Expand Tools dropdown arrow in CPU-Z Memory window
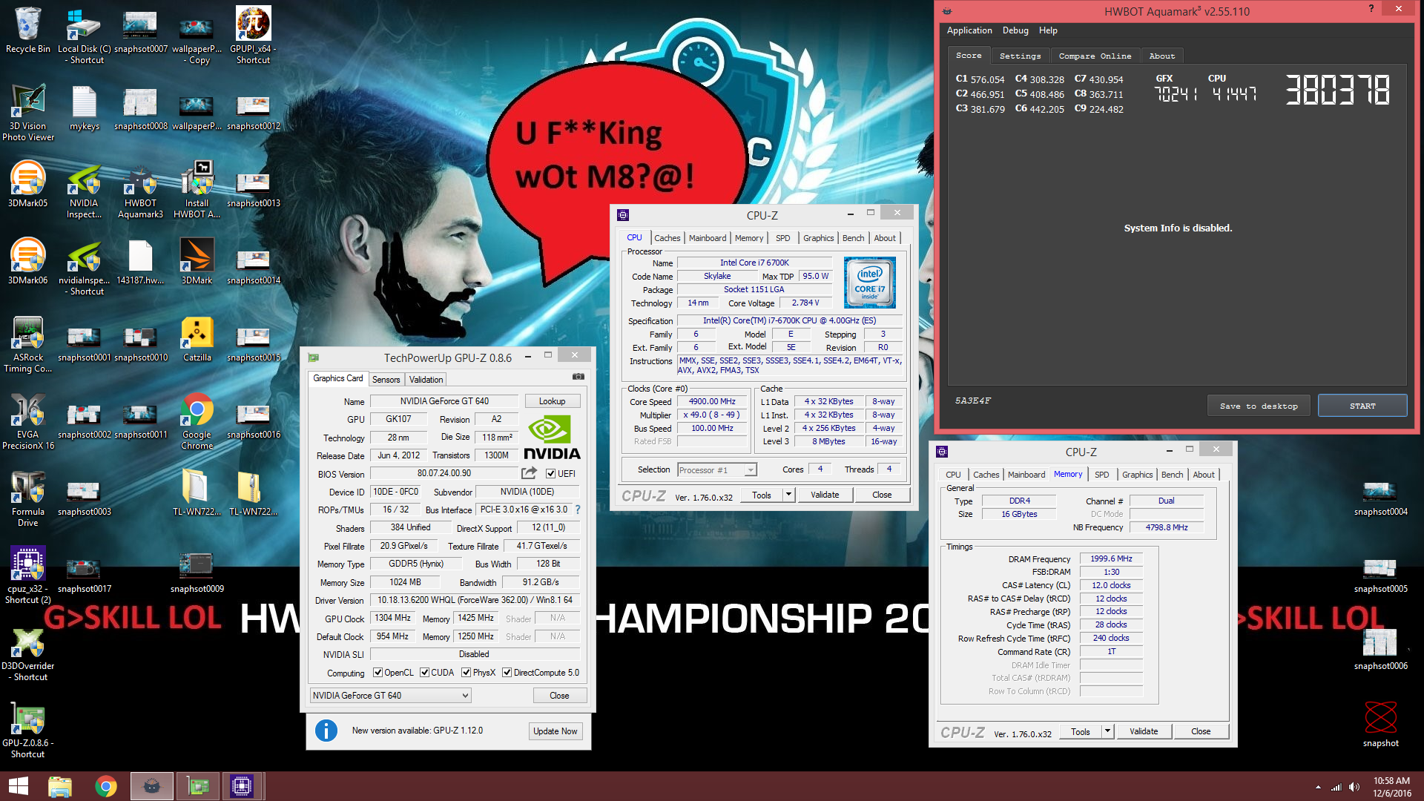 point(1107,731)
